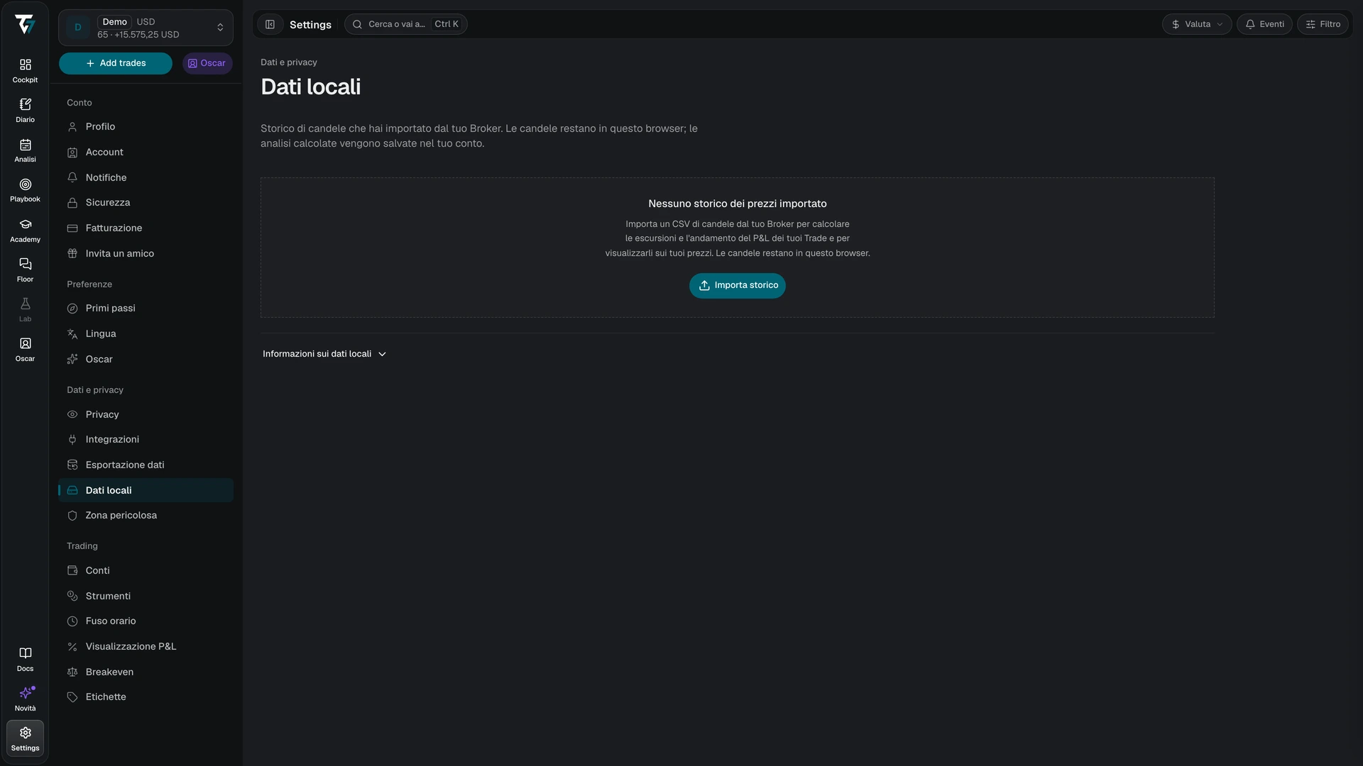
Task: Open the Filtro filter button
Action: 1323,24
